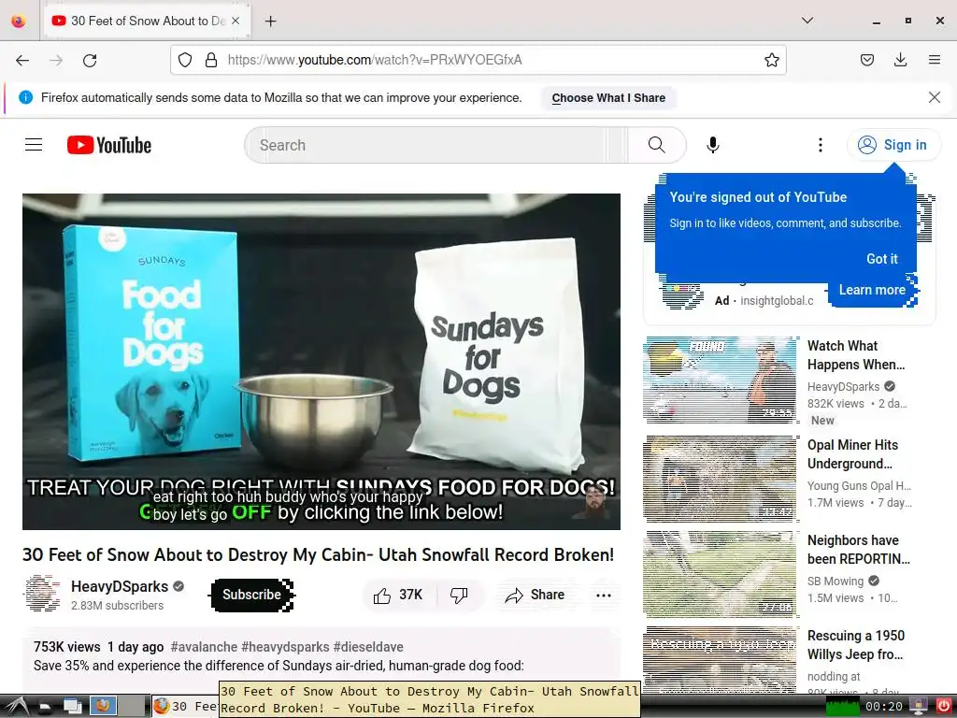Click the red power button in tray

944,706
